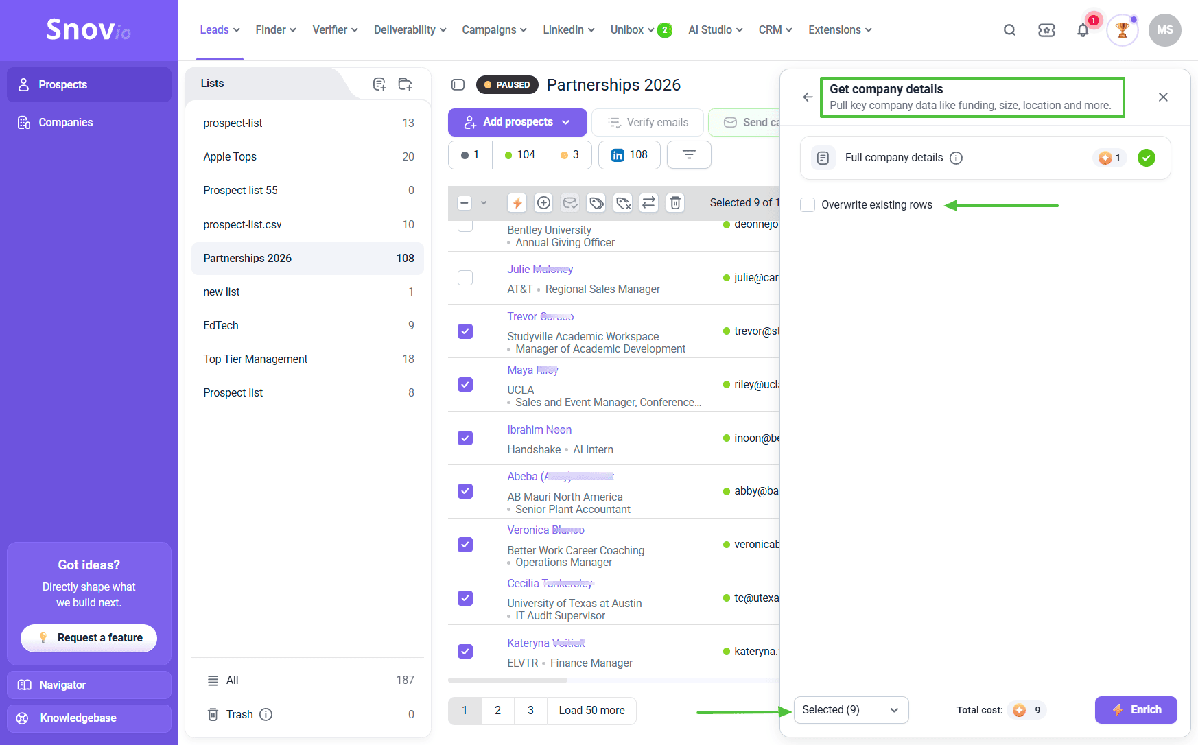Expand the LinkedIn menu
This screenshot has height=745, width=1198.
click(x=568, y=30)
